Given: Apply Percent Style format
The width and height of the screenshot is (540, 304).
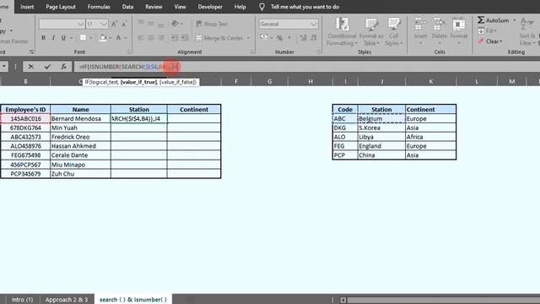Looking at the screenshot, I should point(279,38).
